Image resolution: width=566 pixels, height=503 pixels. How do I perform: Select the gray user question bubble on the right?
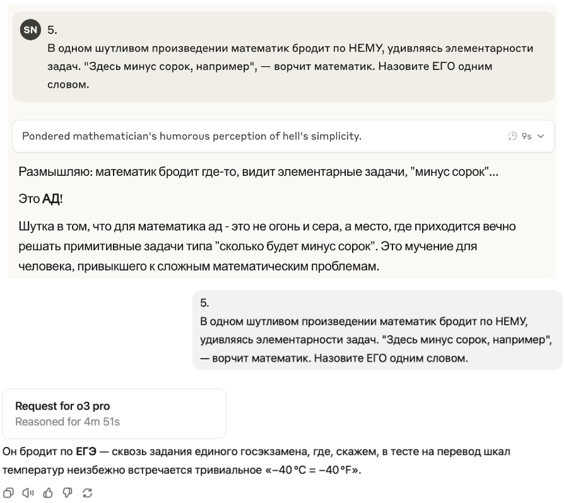click(377, 330)
